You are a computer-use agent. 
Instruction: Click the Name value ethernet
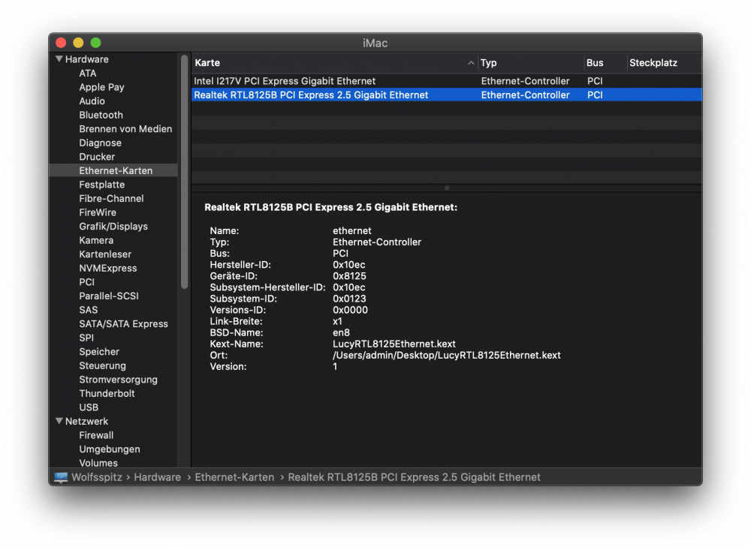(x=352, y=230)
